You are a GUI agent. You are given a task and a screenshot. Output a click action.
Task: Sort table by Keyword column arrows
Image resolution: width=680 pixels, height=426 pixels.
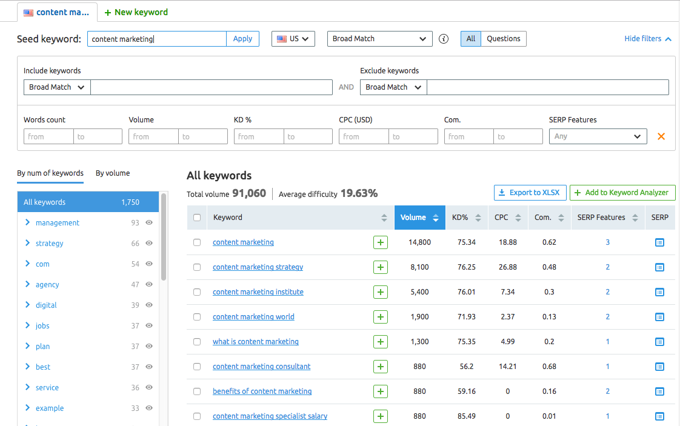(384, 218)
